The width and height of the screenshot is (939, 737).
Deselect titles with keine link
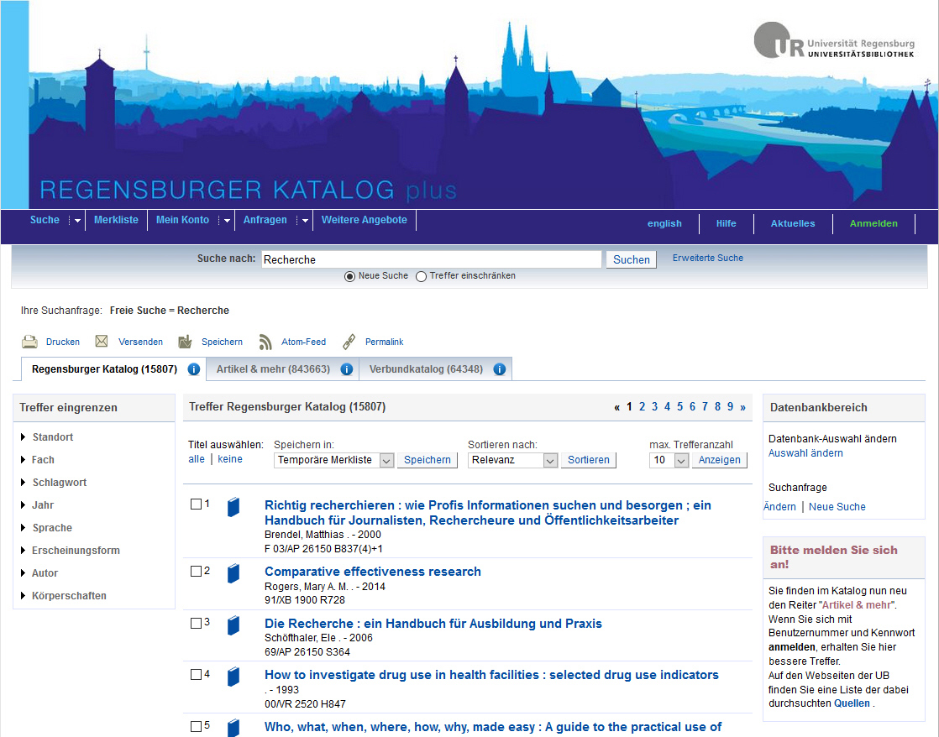pos(230,459)
